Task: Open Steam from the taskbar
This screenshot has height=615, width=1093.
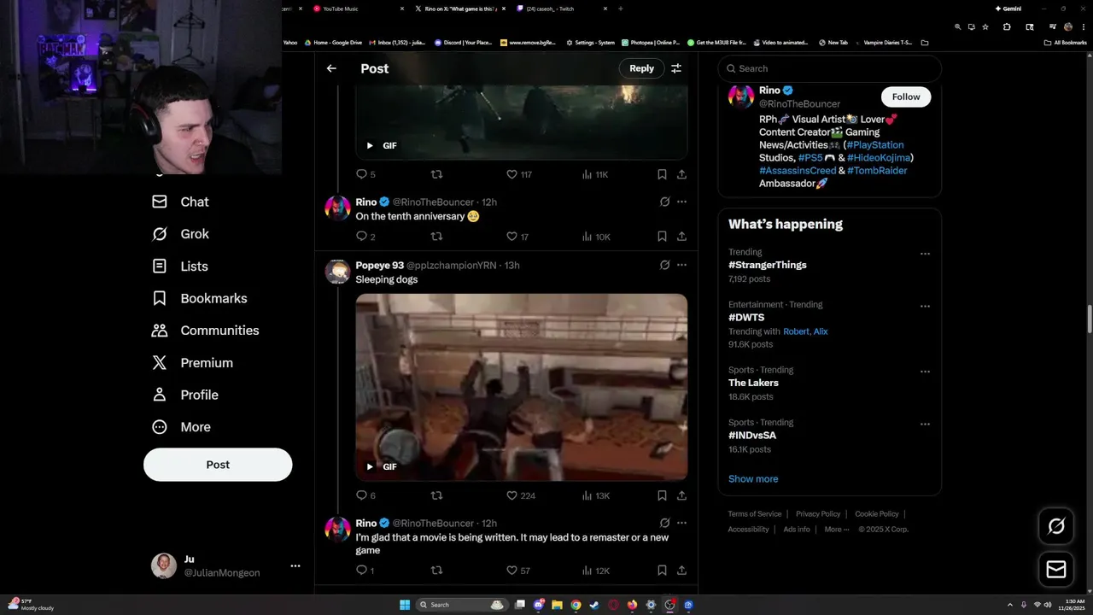Action: (x=594, y=605)
